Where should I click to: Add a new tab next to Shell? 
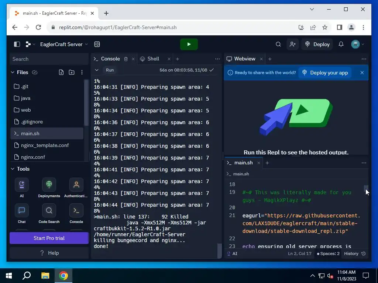click(178, 59)
